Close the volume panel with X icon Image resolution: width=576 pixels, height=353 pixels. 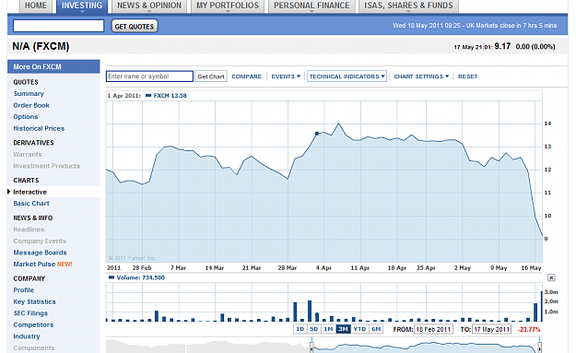point(551,277)
